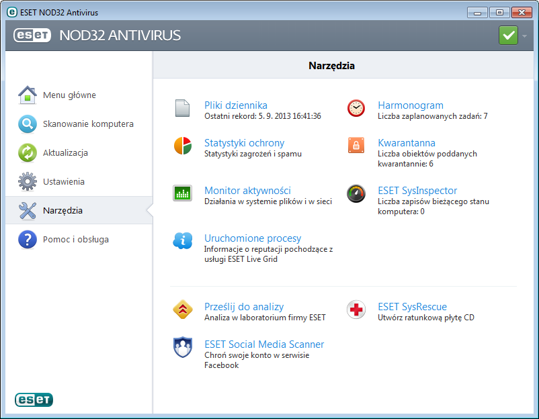539x419 pixels.
Task: Open the Harmonogram link
Action: coord(411,105)
